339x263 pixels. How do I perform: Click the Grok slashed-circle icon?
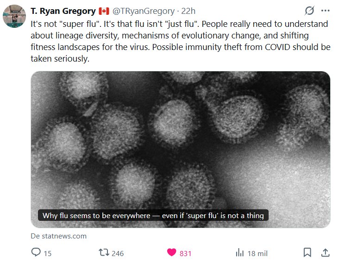click(309, 11)
